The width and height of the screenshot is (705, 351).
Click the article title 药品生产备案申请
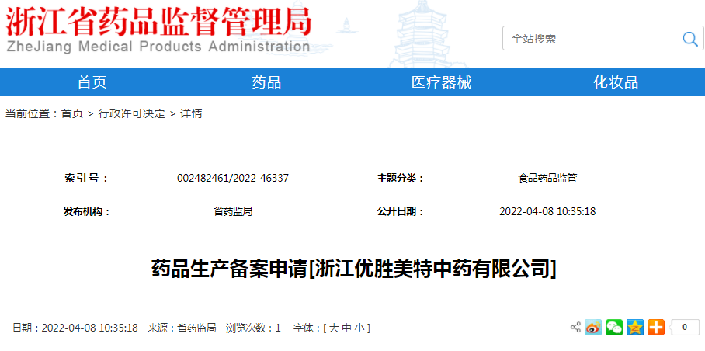354,269
